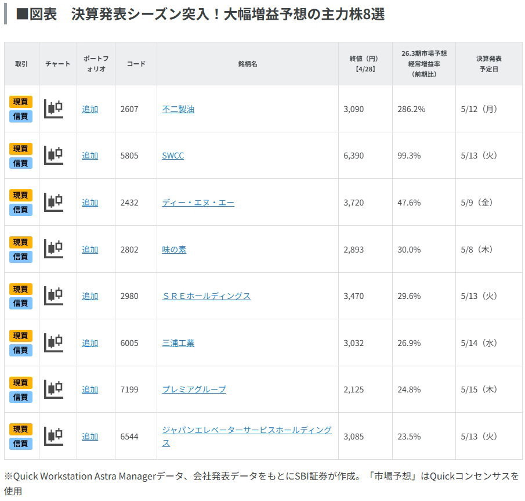Open the chart icon for SREホールディングス

54,296
